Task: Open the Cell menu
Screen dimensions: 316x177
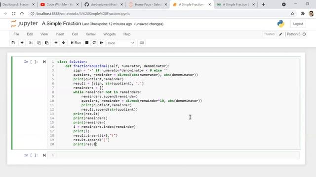Action: click(75, 34)
